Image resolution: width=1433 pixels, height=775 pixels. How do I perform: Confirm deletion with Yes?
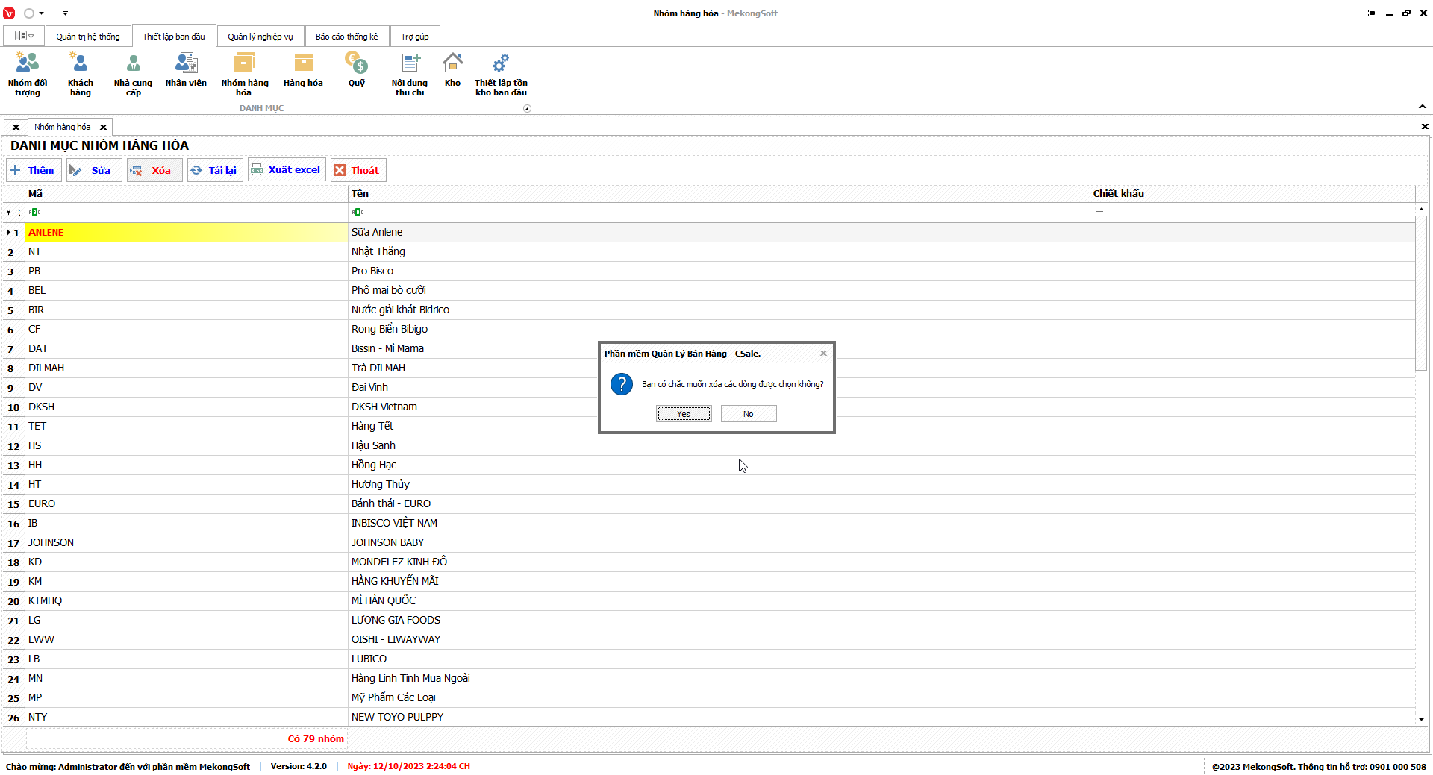click(684, 414)
